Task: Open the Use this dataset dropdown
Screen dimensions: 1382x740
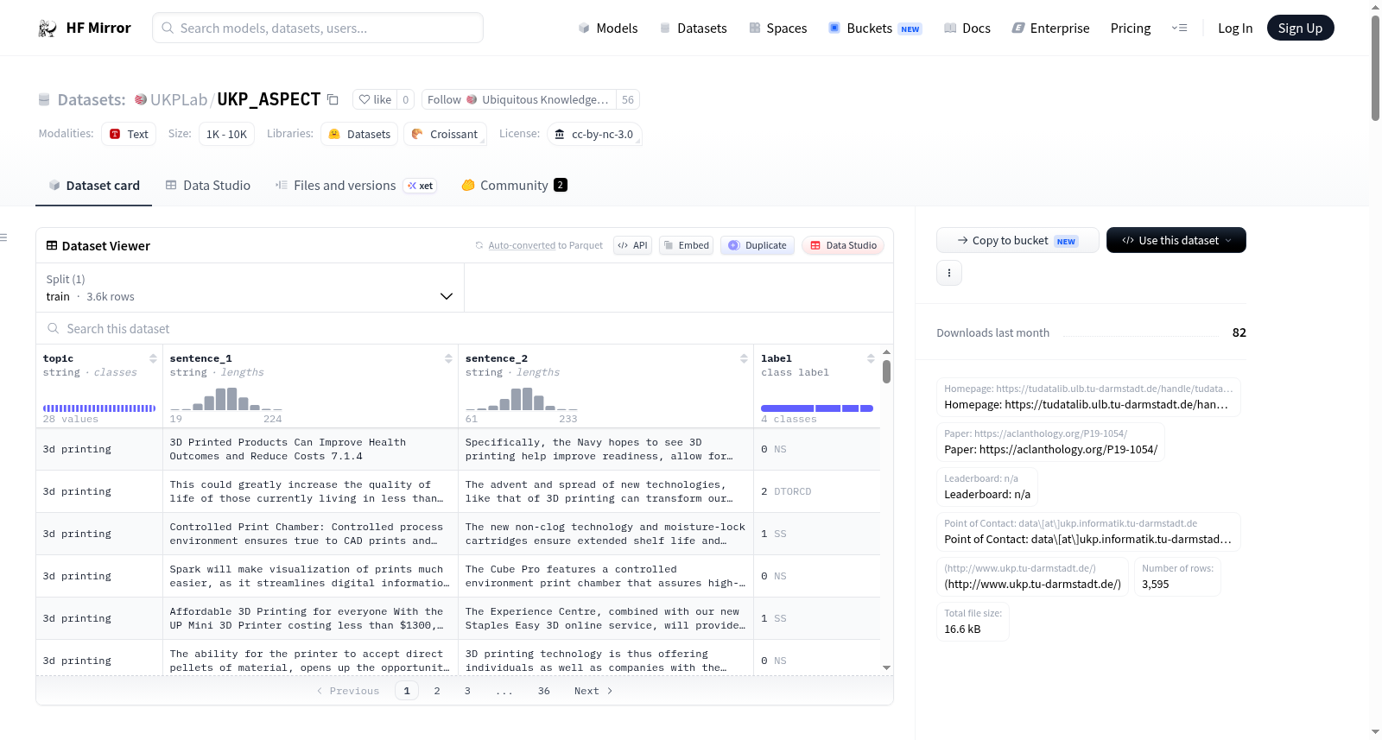Action: (x=1176, y=240)
